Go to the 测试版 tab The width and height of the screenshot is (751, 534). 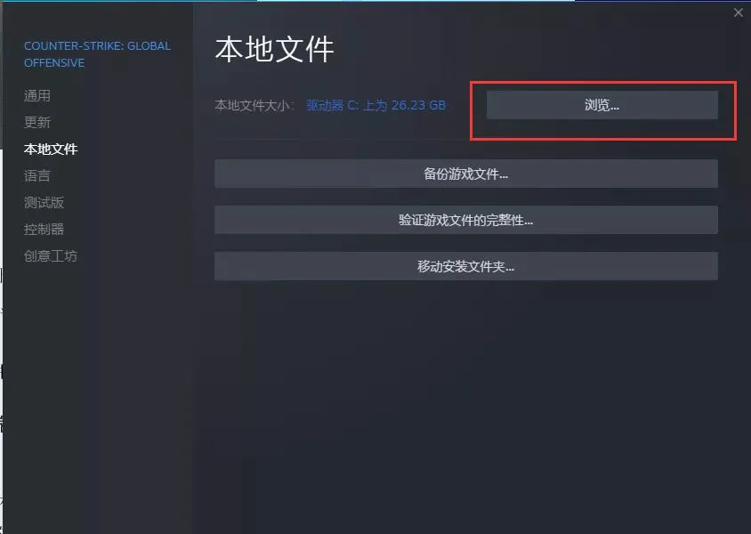44,203
